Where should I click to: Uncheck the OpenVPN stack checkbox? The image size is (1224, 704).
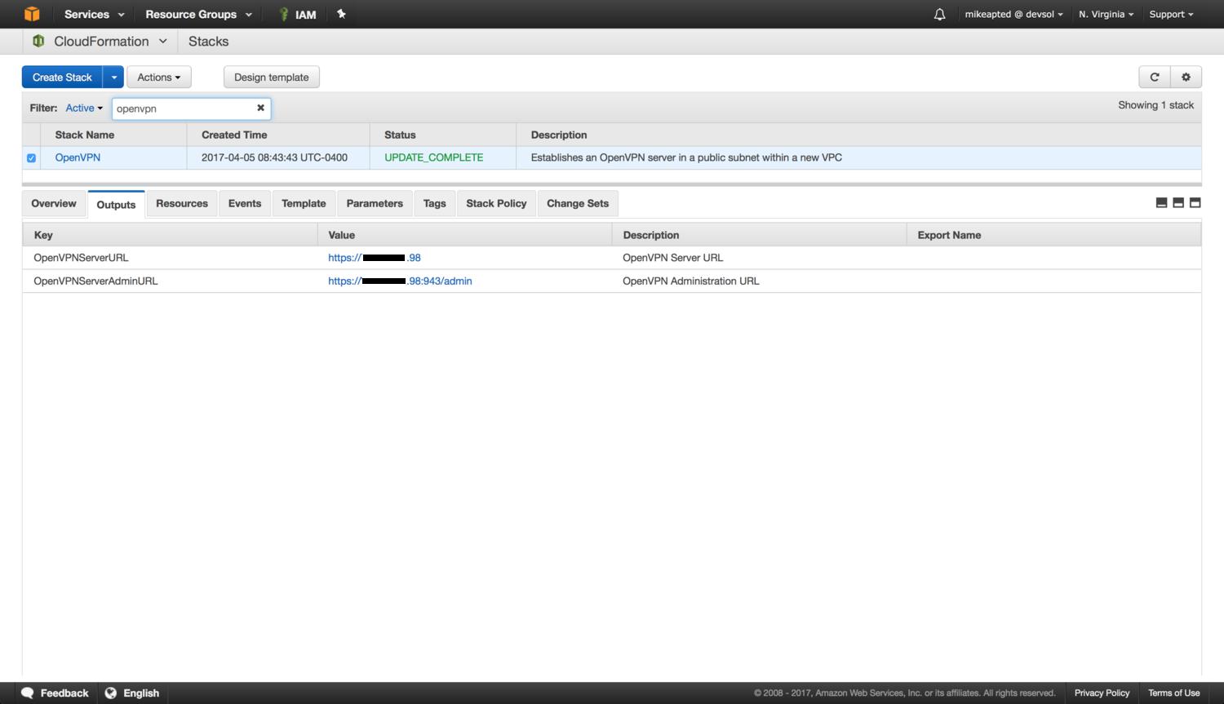pyautogui.click(x=31, y=158)
